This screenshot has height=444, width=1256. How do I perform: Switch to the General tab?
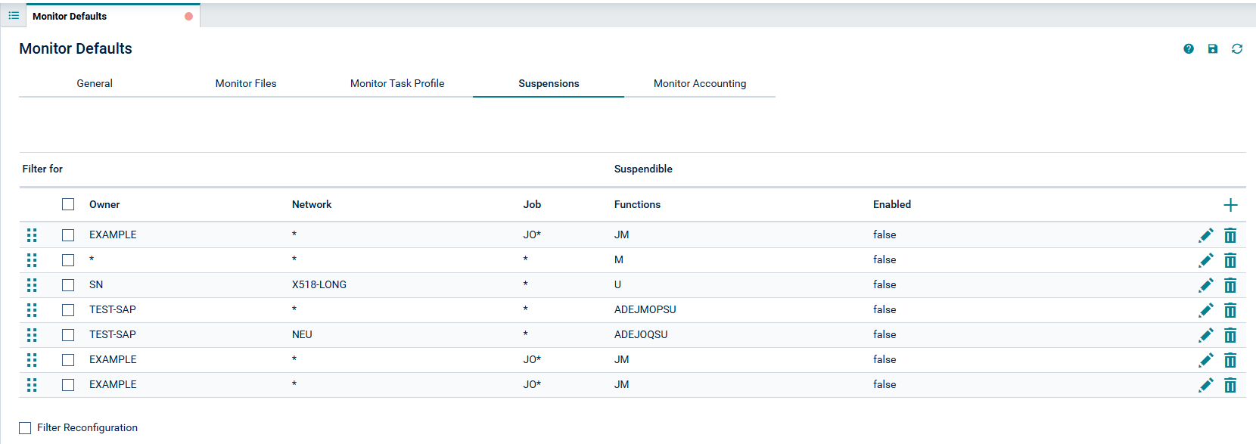point(95,83)
